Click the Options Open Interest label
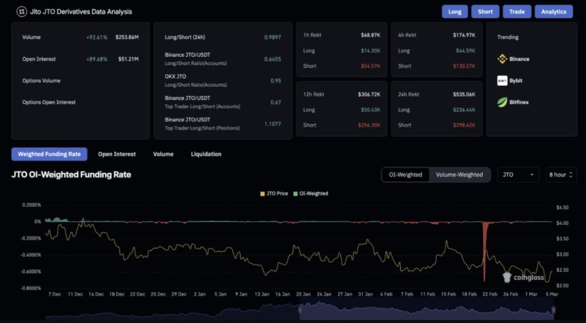 click(x=49, y=102)
